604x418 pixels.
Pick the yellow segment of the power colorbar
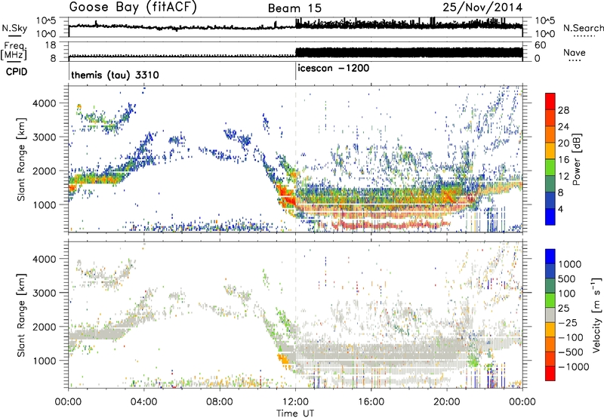point(550,150)
